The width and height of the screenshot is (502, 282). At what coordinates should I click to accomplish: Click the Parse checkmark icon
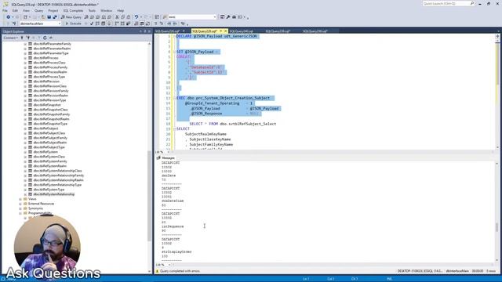92,23
